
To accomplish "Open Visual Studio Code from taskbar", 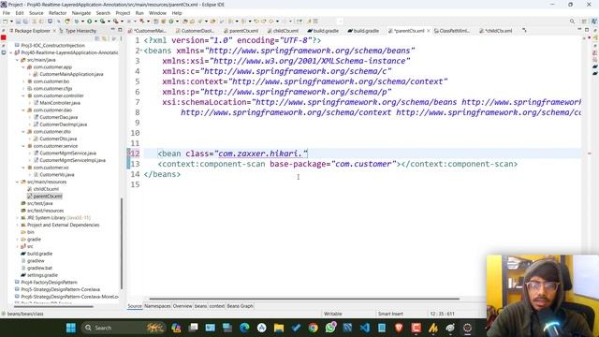I will (365, 328).
